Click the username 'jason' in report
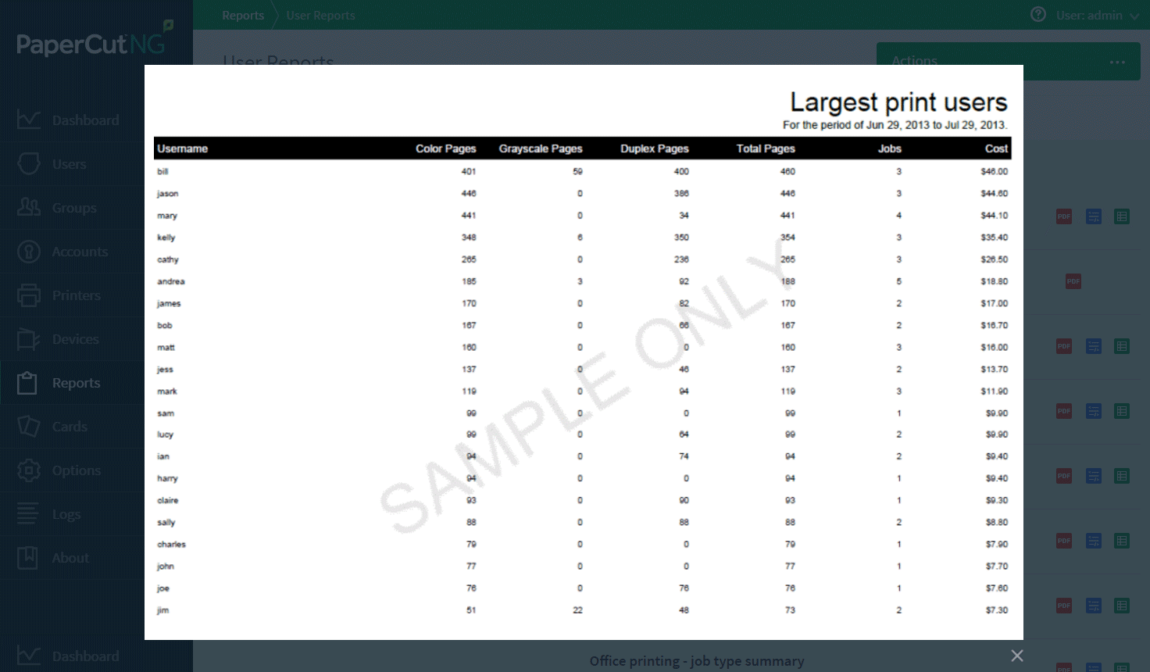 pos(167,193)
